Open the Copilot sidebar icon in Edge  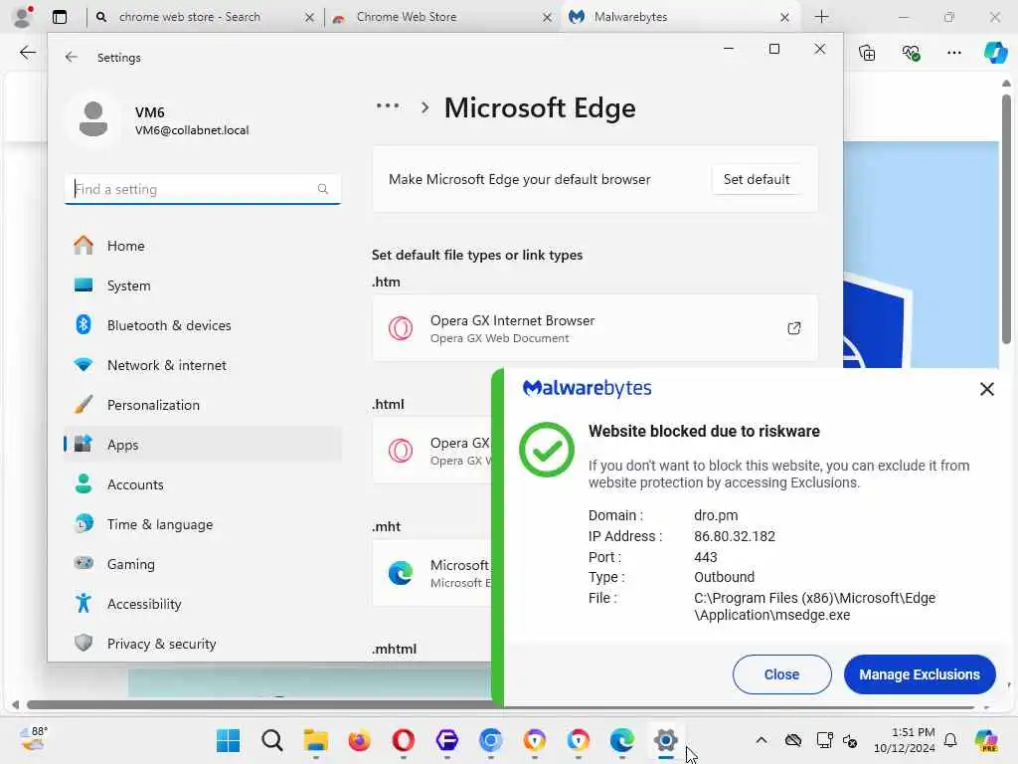(x=995, y=53)
